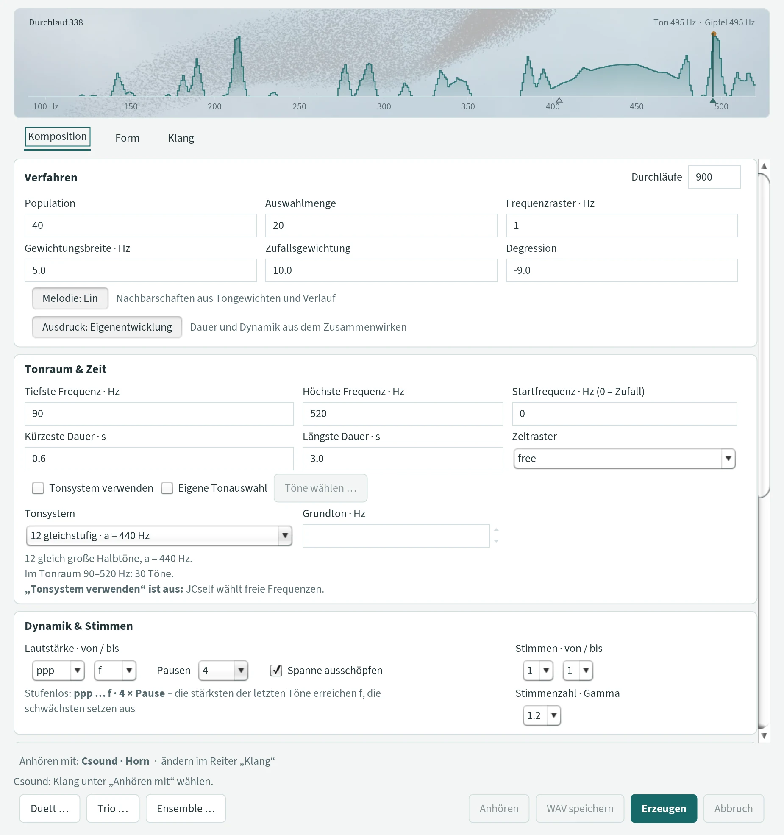Enable the Tonsystem verwenden checkbox
784x835 pixels.
coord(38,488)
